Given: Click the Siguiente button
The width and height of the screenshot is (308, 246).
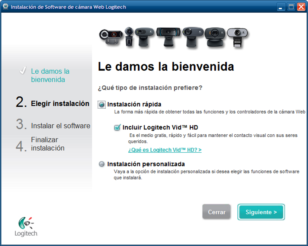Looking at the screenshot, I should coord(261,212).
